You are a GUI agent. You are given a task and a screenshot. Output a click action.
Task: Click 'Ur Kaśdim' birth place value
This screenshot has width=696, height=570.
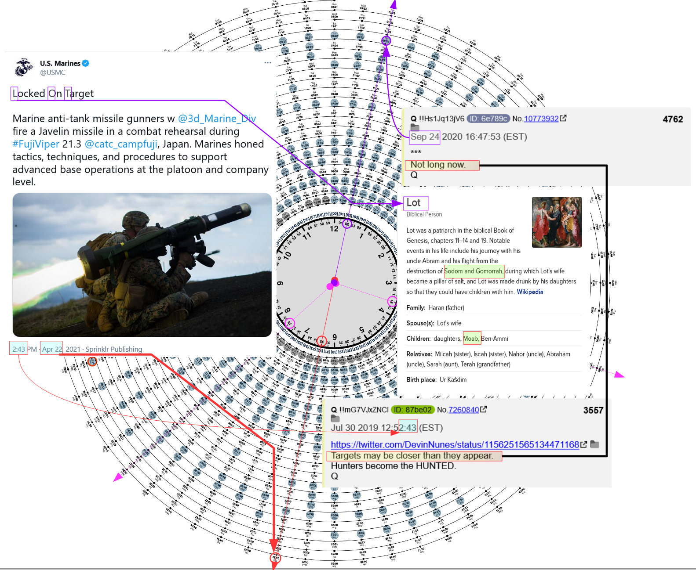click(x=453, y=380)
